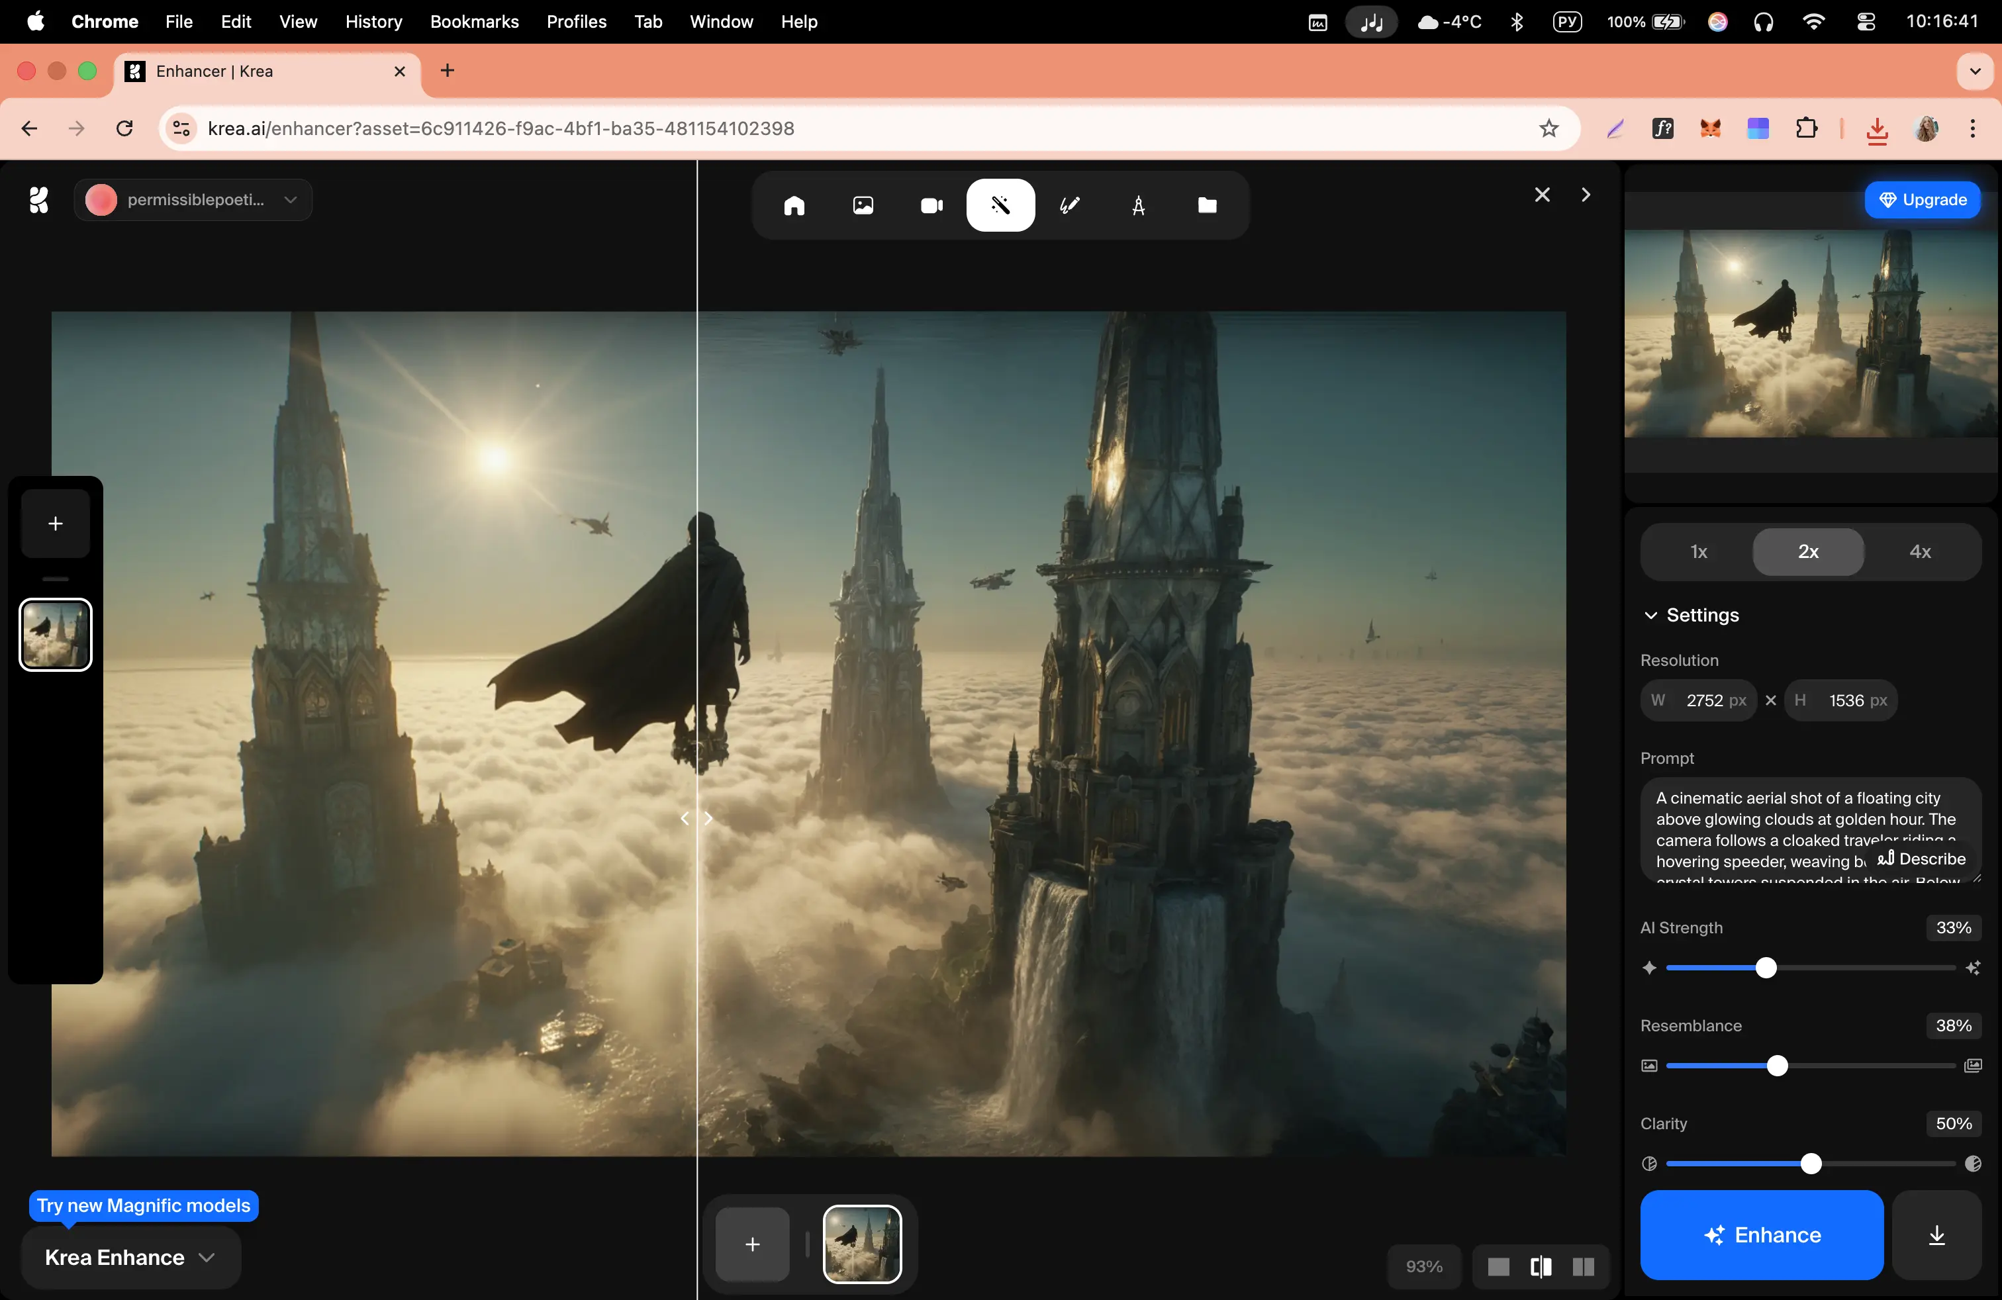
Task: Open the Assets folder icon
Action: pyautogui.click(x=1207, y=205)
